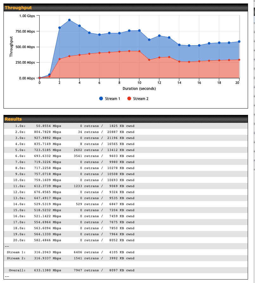Select Stream 1 data point at 6 seconds
The image size is (255, 283).
point(99,35)
